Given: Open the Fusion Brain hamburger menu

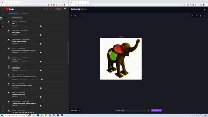Looking at the screenshot, I should 204,9.
